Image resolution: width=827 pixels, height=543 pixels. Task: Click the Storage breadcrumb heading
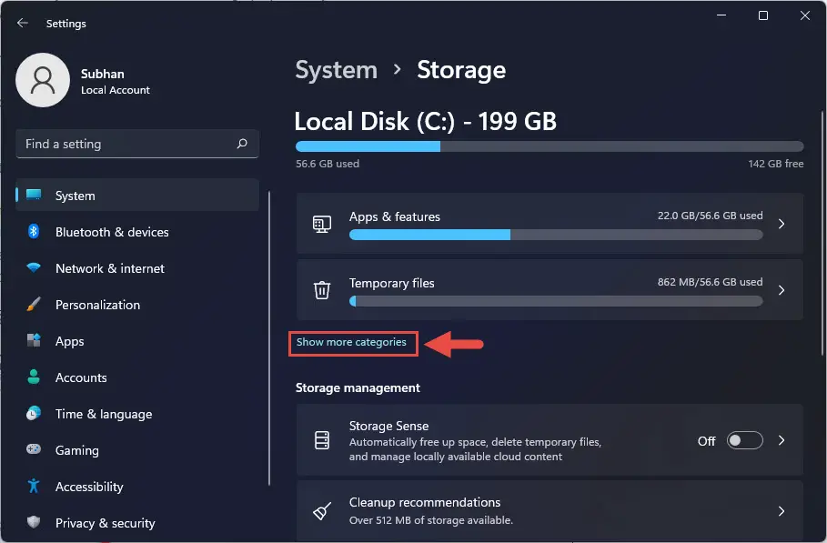point(461,70)
